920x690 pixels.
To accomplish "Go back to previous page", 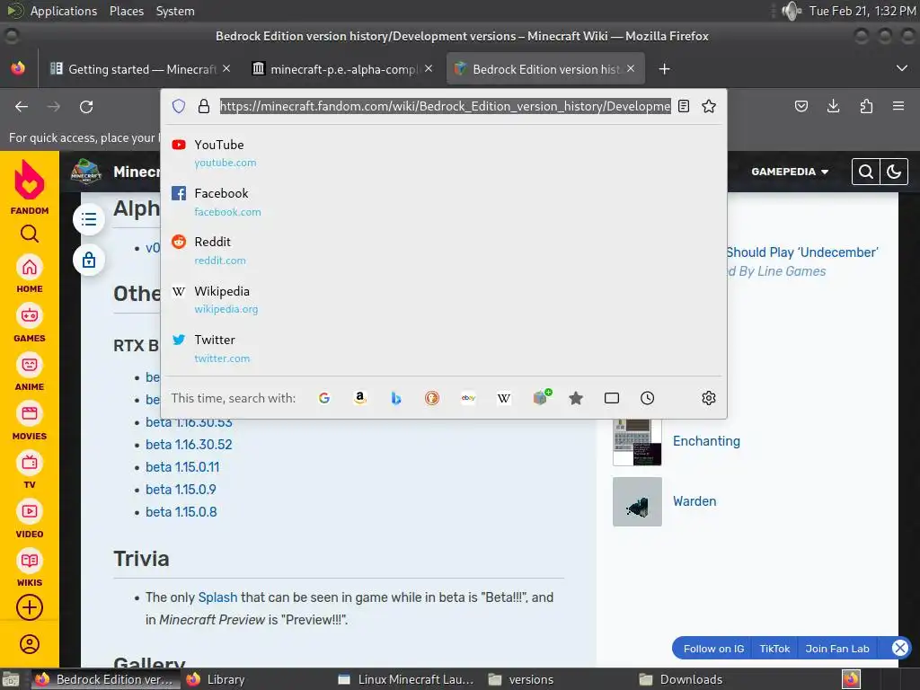I will coord(22,106).
